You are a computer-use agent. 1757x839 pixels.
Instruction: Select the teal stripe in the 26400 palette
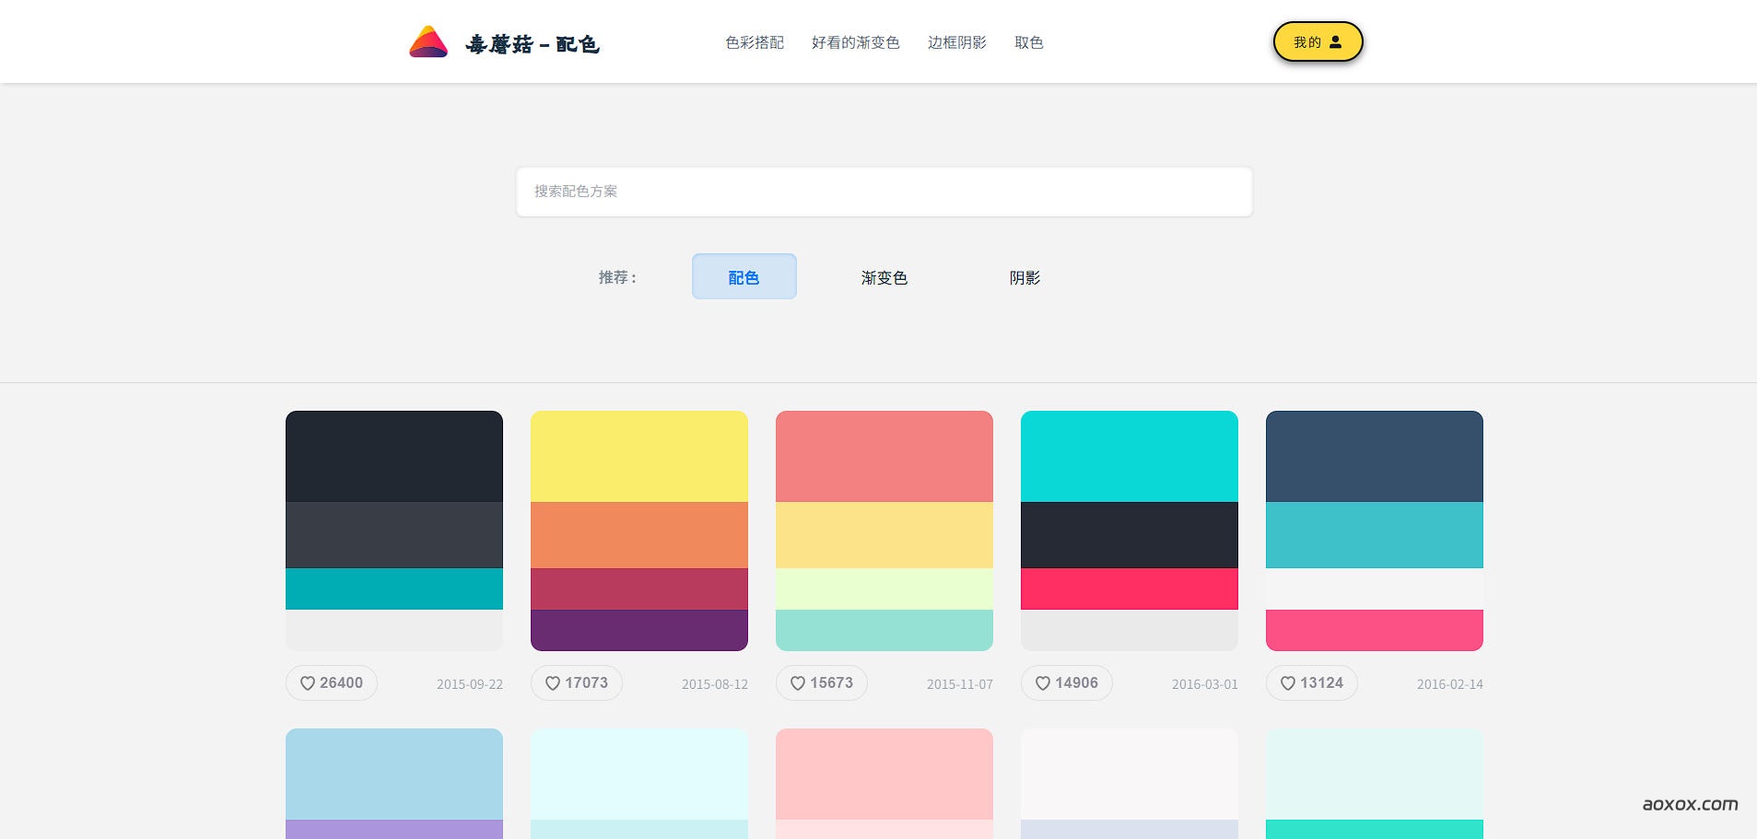pos(393,588)
